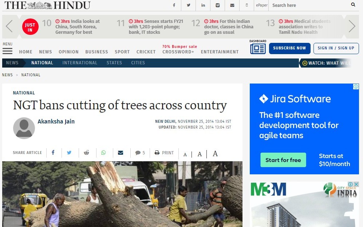Open the comments bubble showing 5
Viewport: 363px width, 227px height.
coord(140,153)
